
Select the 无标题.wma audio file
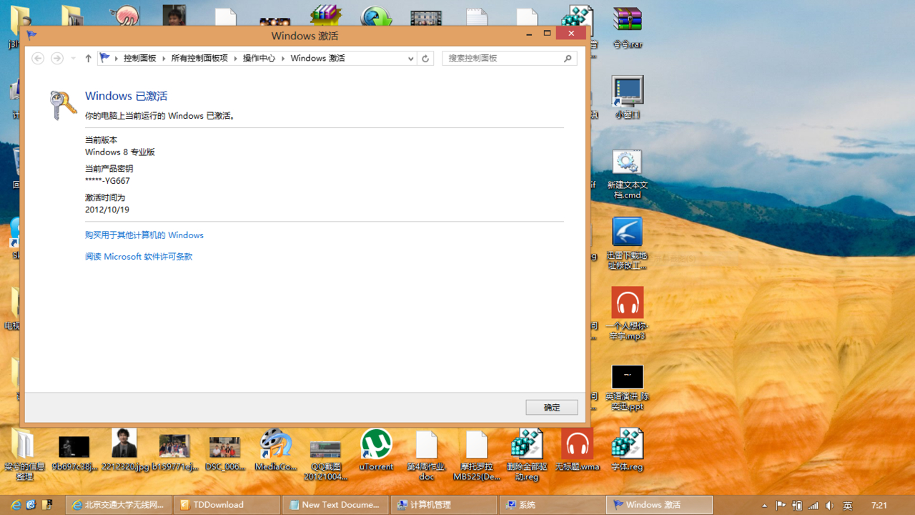click(577, 450)
